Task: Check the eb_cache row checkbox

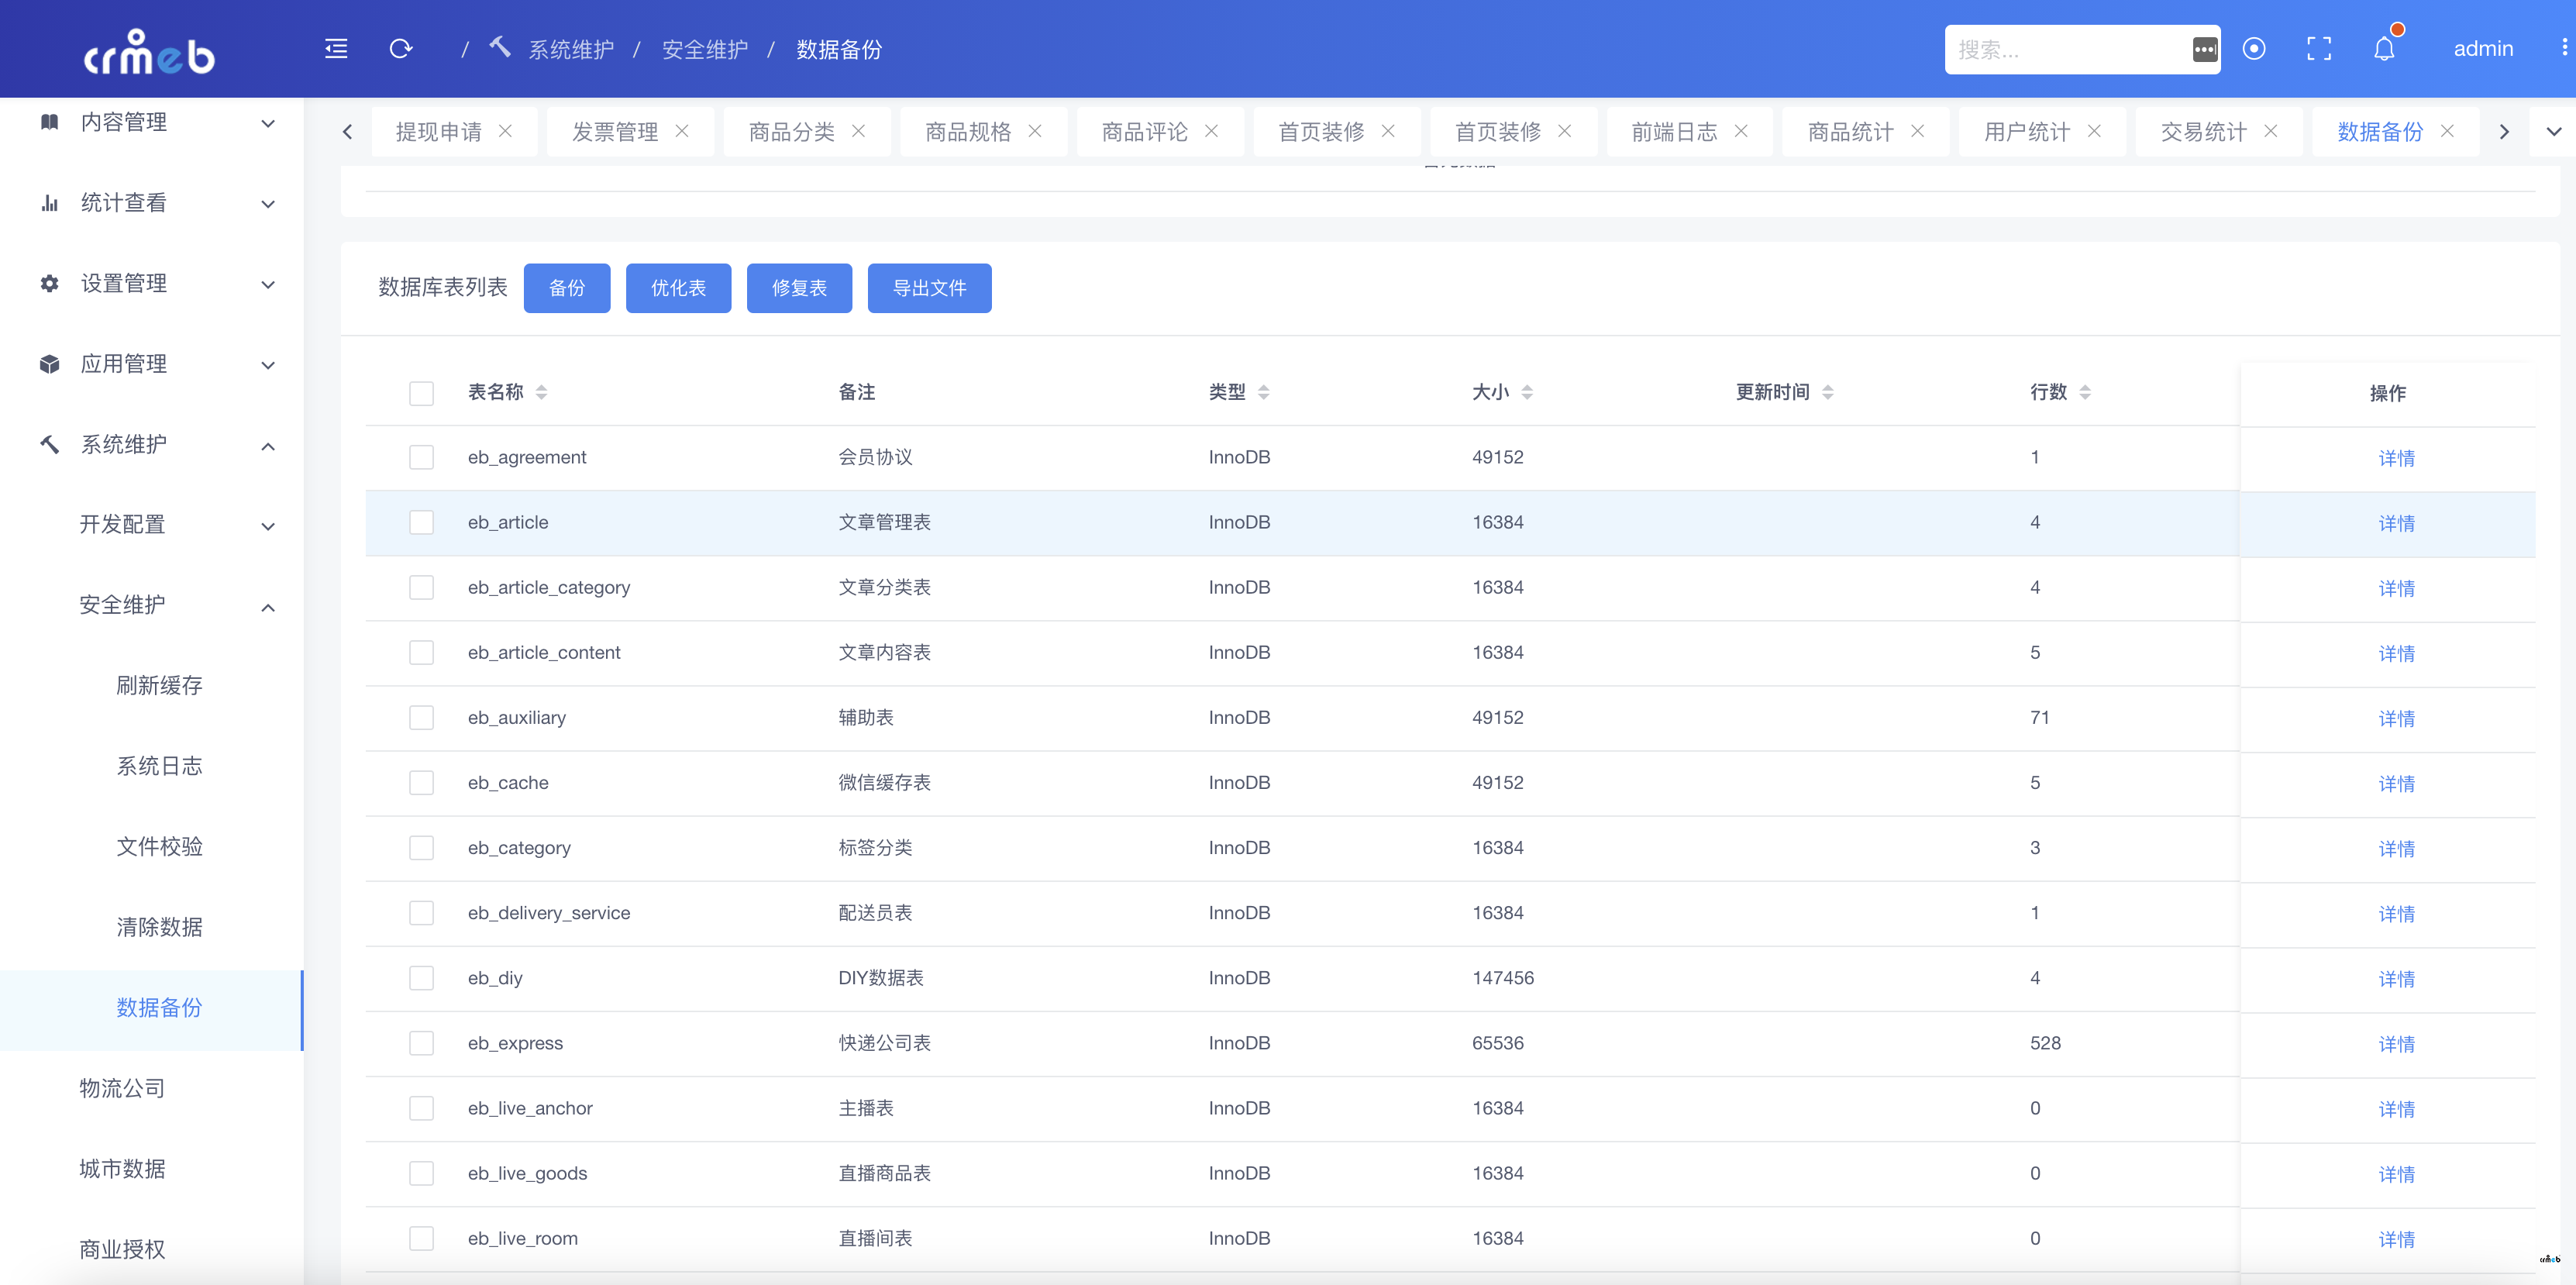Action: click(x=421, y=782)
